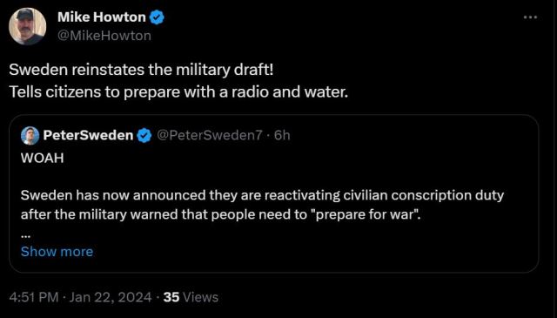Viewport: 557px width, 318px height.
Task: Visit the @MikeHowton handle
Action: 104,36
